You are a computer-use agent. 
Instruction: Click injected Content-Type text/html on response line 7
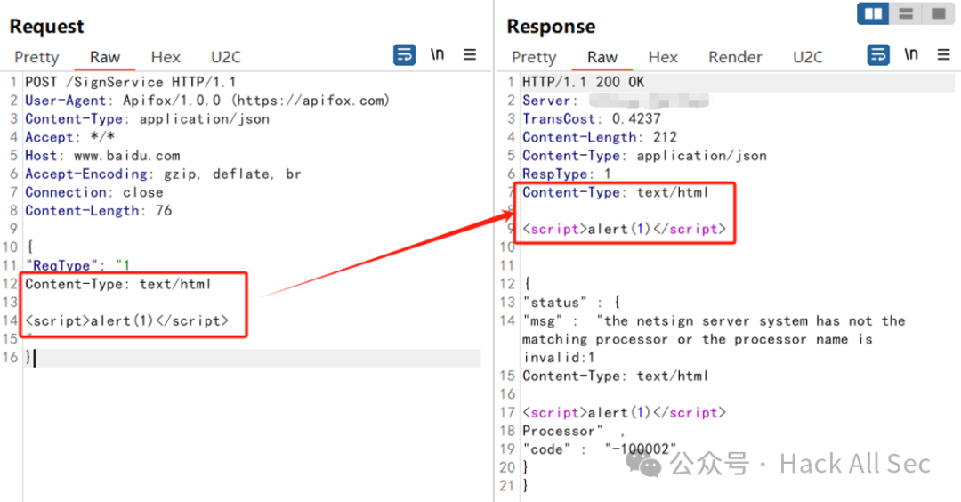(616, 192)
